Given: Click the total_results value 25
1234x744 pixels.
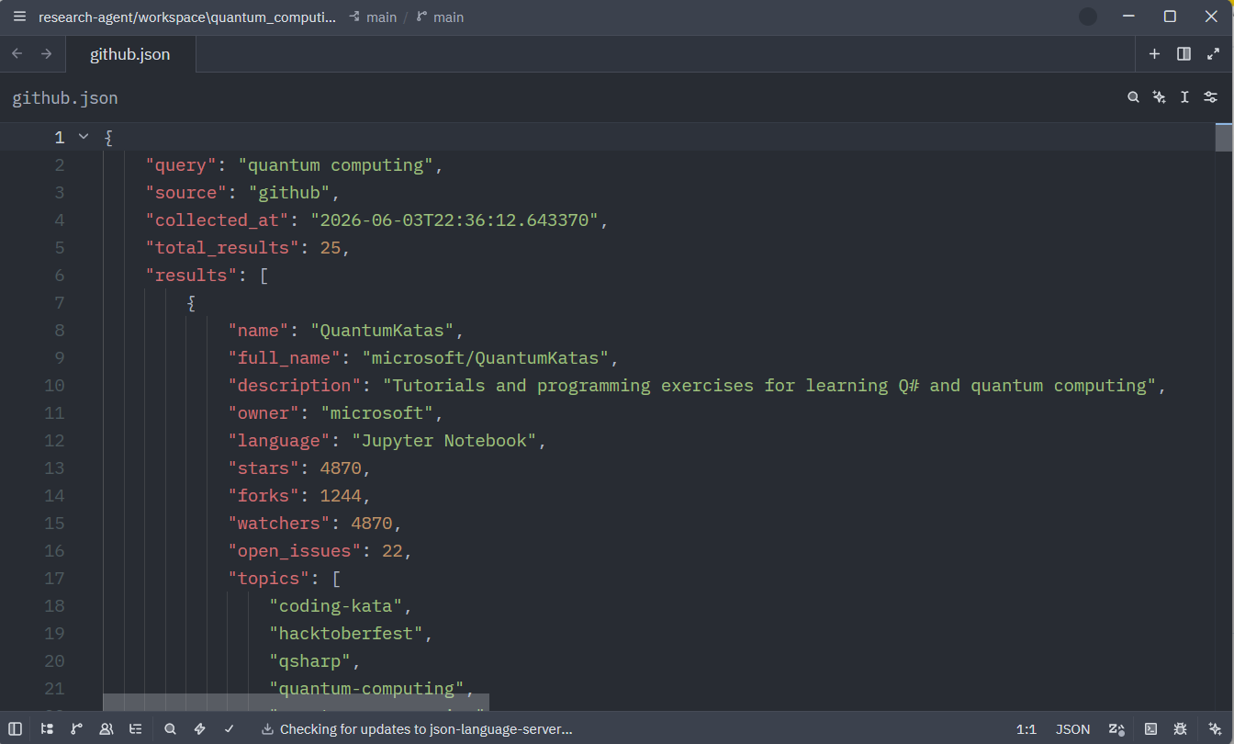Looking at the screenshot, I should [x=331, y=248].
